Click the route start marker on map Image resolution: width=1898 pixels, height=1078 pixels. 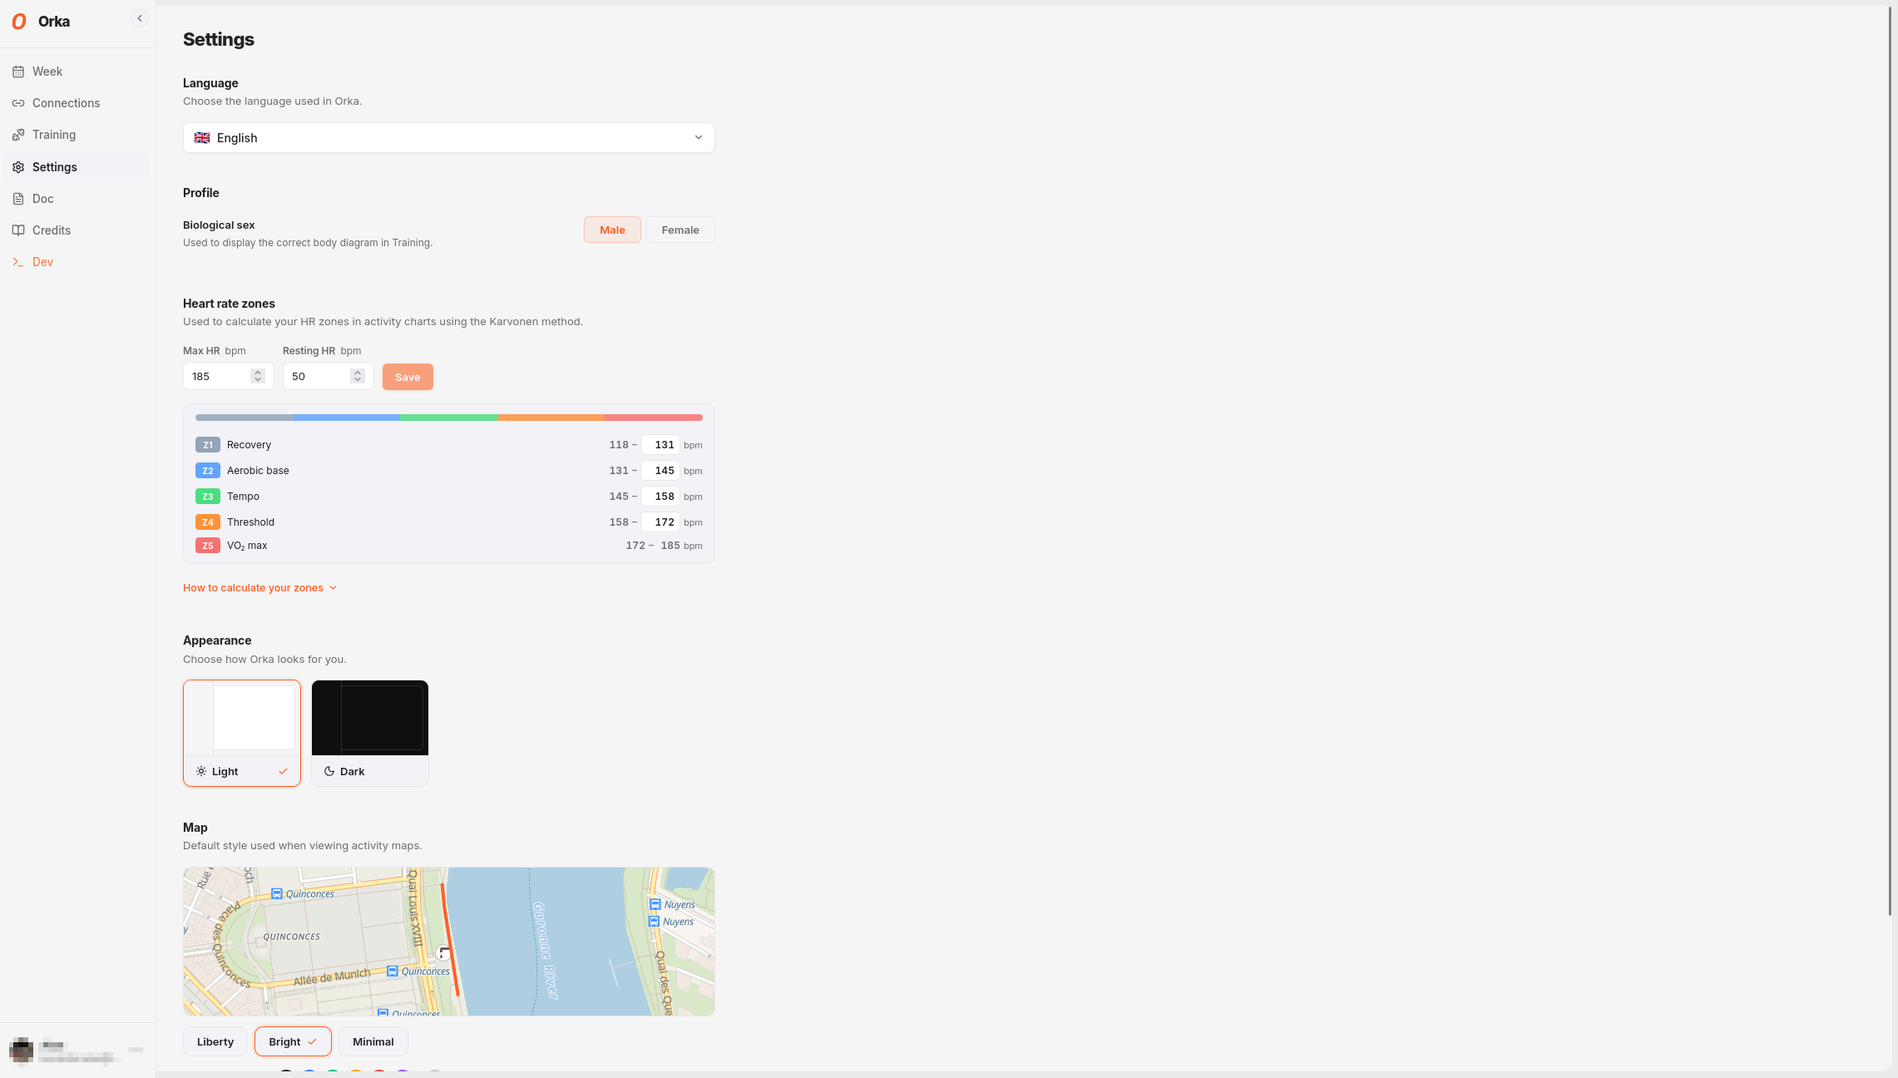(x=444, y=953)
